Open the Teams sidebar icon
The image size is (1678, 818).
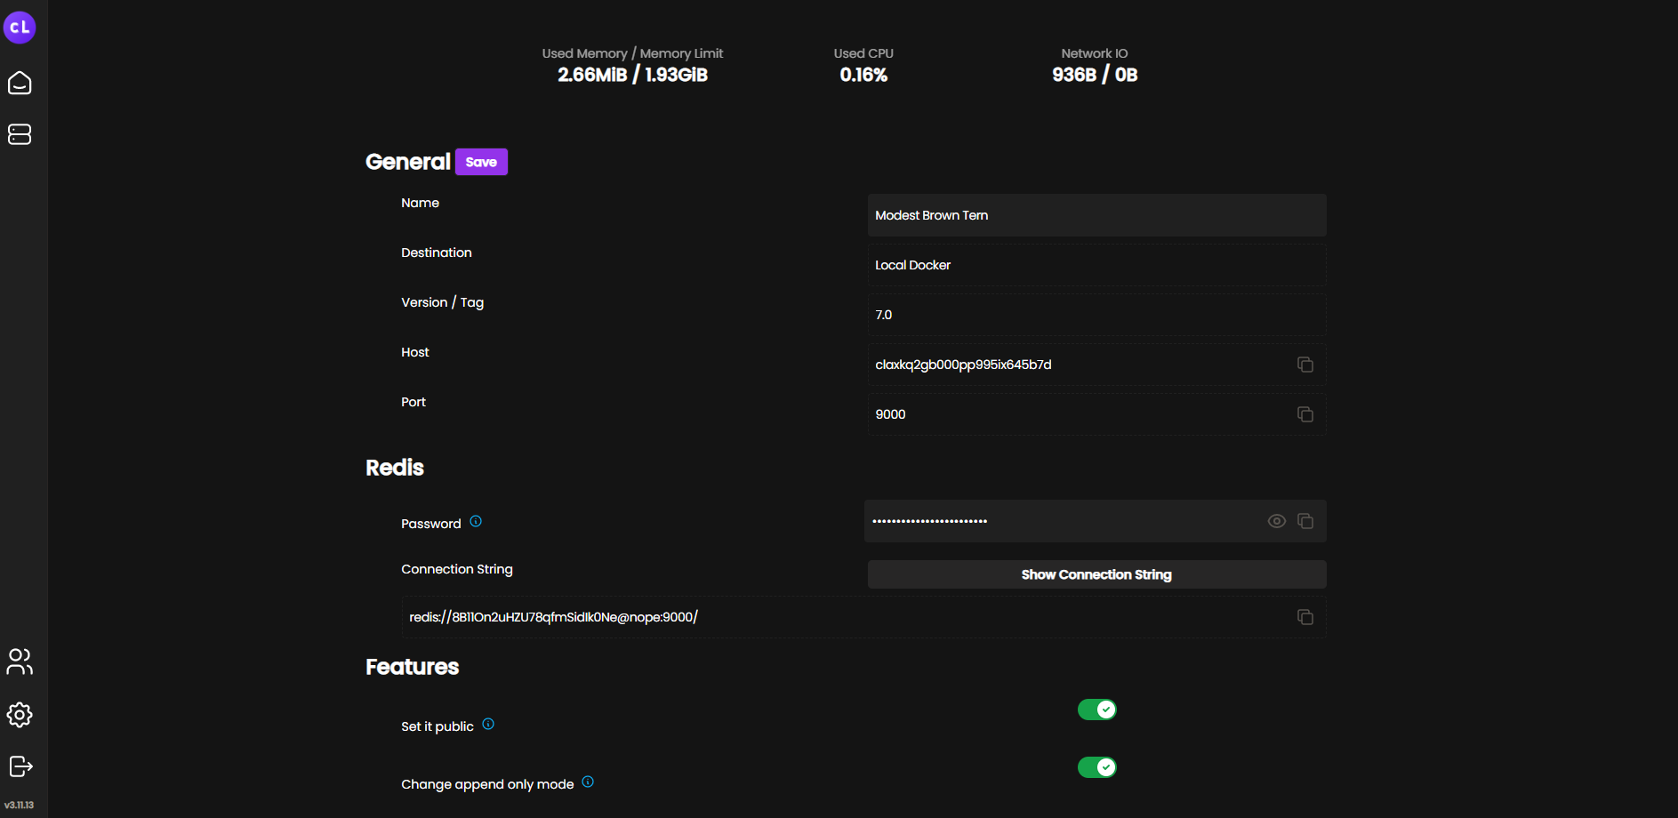(x=20, y=662)
